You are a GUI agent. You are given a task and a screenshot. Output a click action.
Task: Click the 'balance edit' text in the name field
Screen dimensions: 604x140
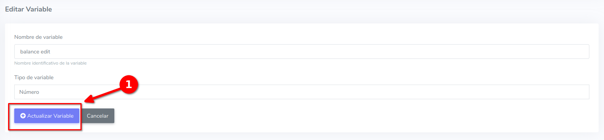click(x=35, y=52)
